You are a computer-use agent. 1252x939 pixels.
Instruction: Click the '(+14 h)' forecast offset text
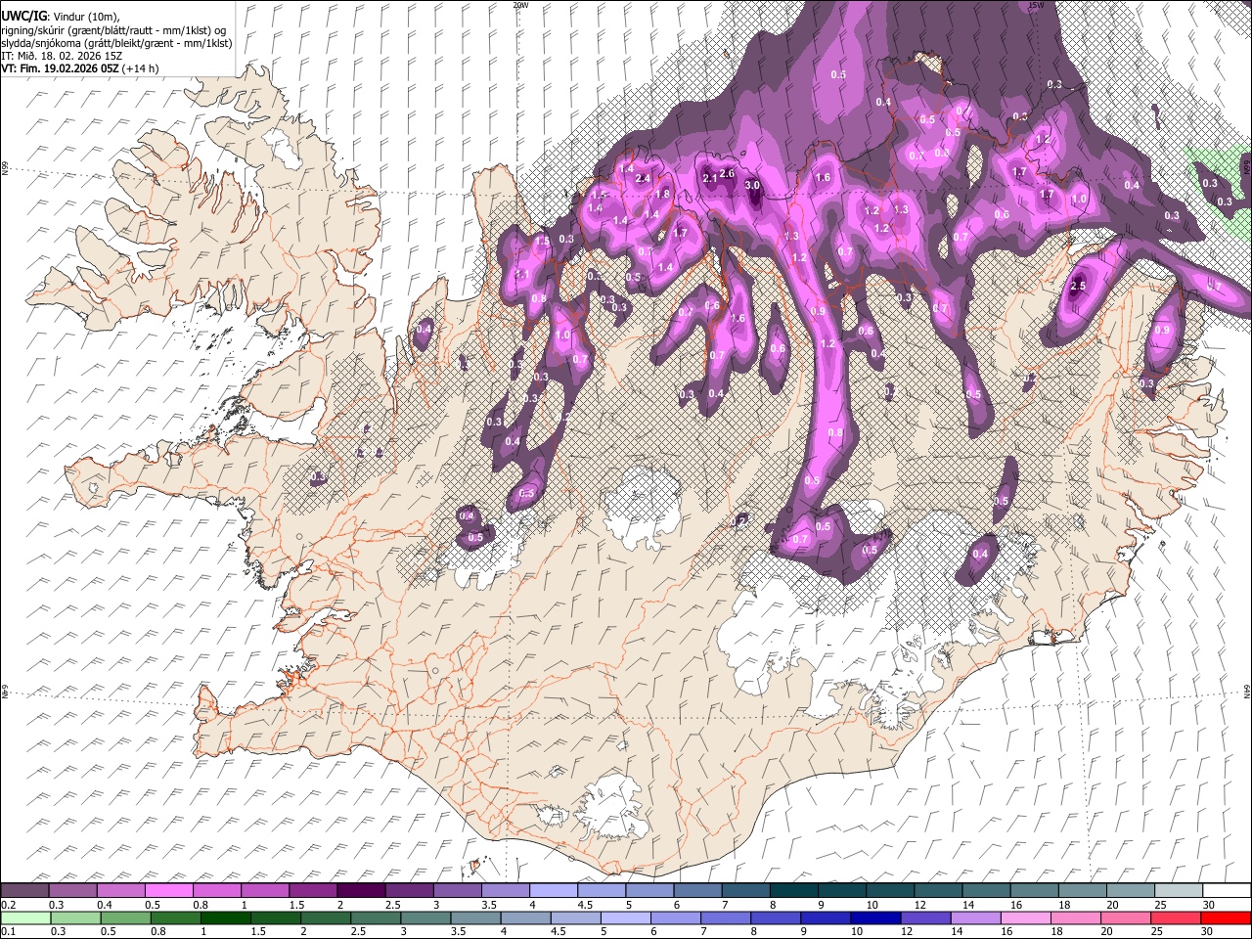[140, 68]
